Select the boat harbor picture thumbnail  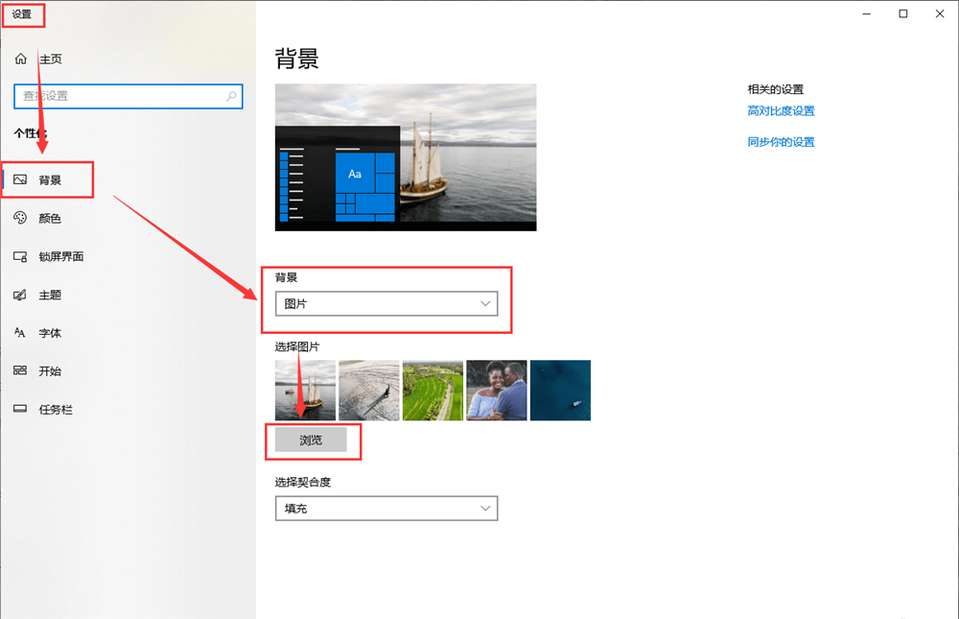(x=304, y=391)
